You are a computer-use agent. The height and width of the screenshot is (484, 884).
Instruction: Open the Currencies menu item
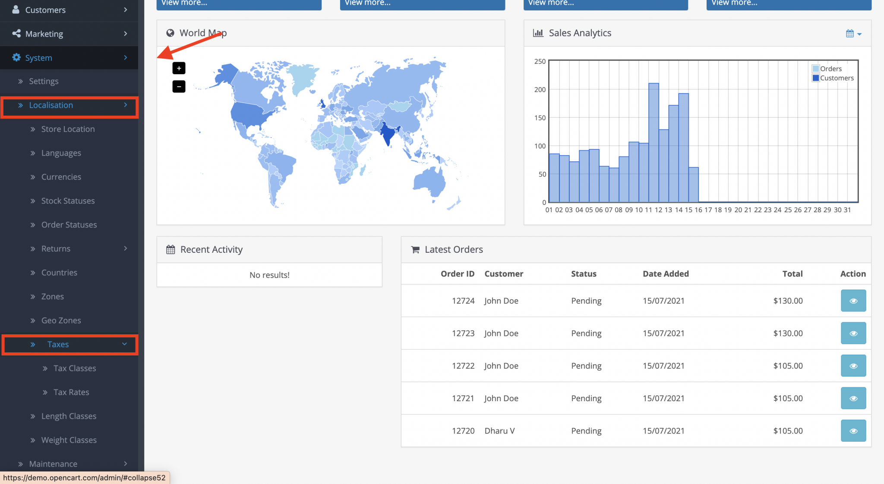click(61, 177)
